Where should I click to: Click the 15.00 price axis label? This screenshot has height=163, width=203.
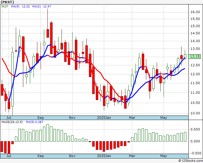click(195, 26)
